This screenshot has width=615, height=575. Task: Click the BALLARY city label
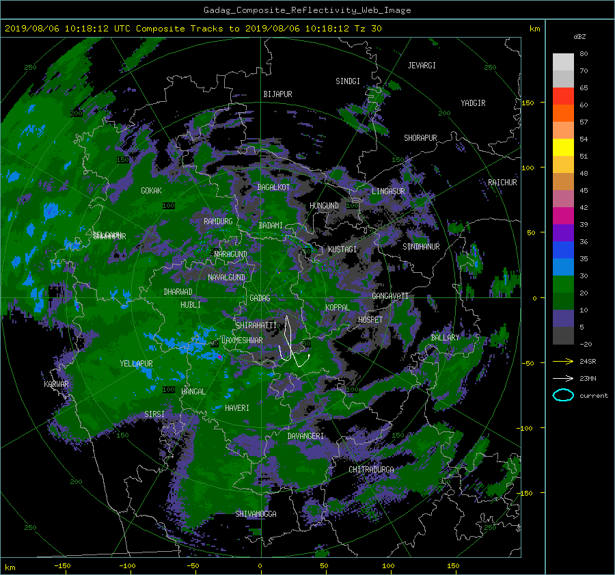point(445,338)
